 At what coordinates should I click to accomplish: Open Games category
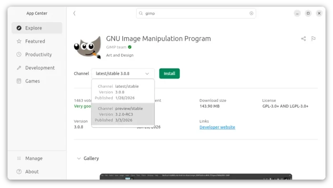(37, 81)
